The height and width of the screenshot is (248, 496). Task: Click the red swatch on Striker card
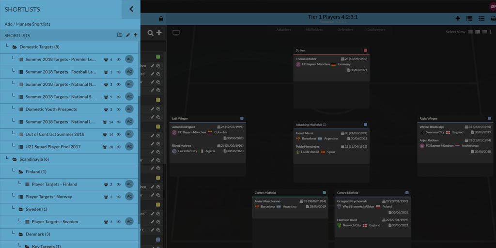[365, 50]
